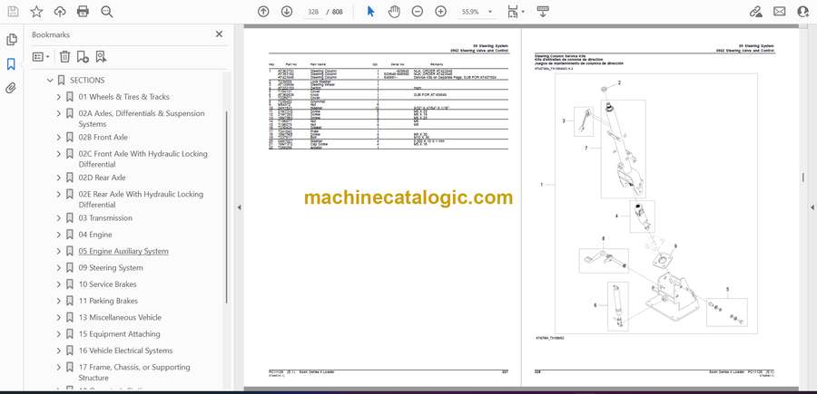Select the SECTIONS bookmark label

pos(87,80)
